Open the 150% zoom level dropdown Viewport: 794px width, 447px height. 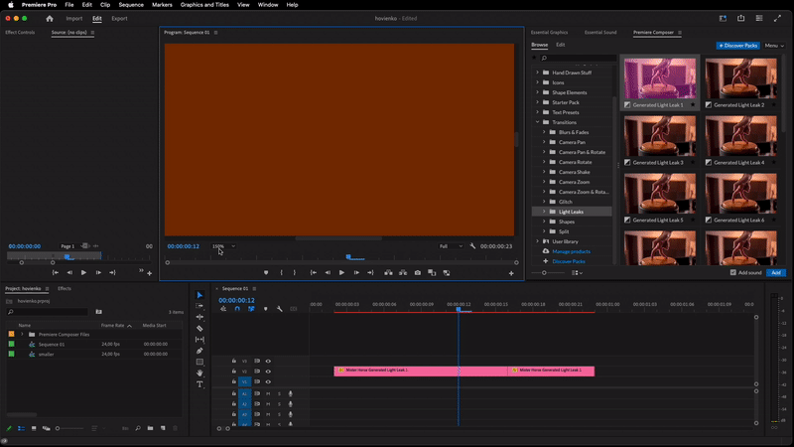(224, 246)
